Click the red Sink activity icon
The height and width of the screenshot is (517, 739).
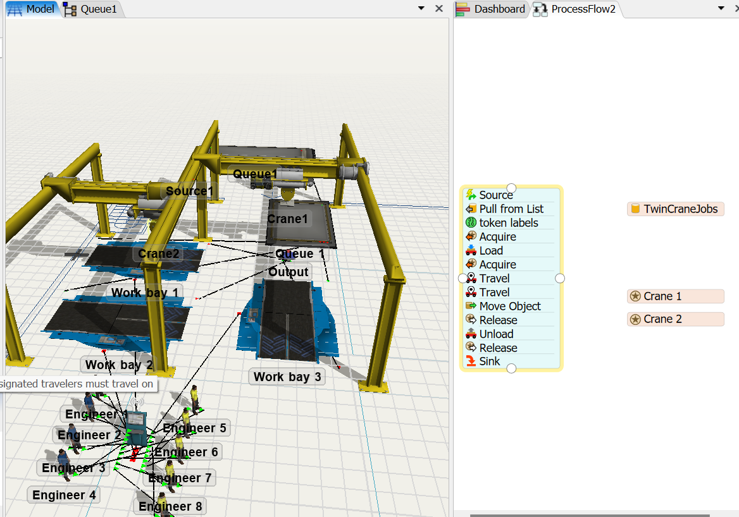471,362
